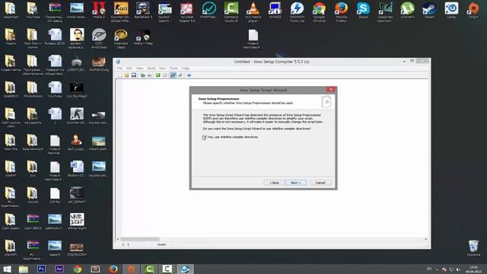Open the Build menu in Inno Setup

[x=151, y=68]
